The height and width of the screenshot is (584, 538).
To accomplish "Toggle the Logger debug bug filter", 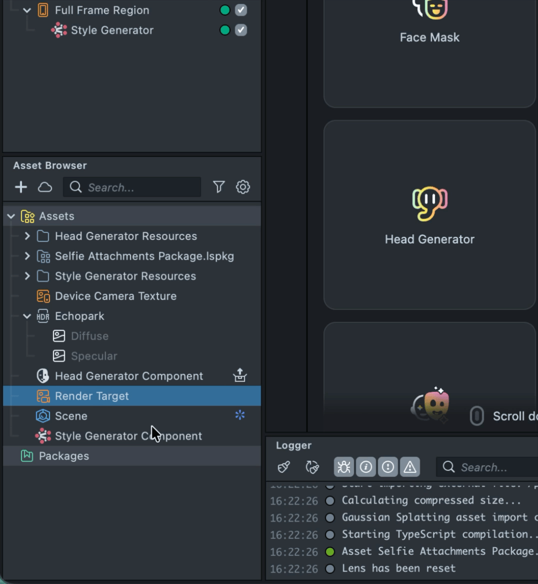I will pyautogui.click(x=344, y=467).
